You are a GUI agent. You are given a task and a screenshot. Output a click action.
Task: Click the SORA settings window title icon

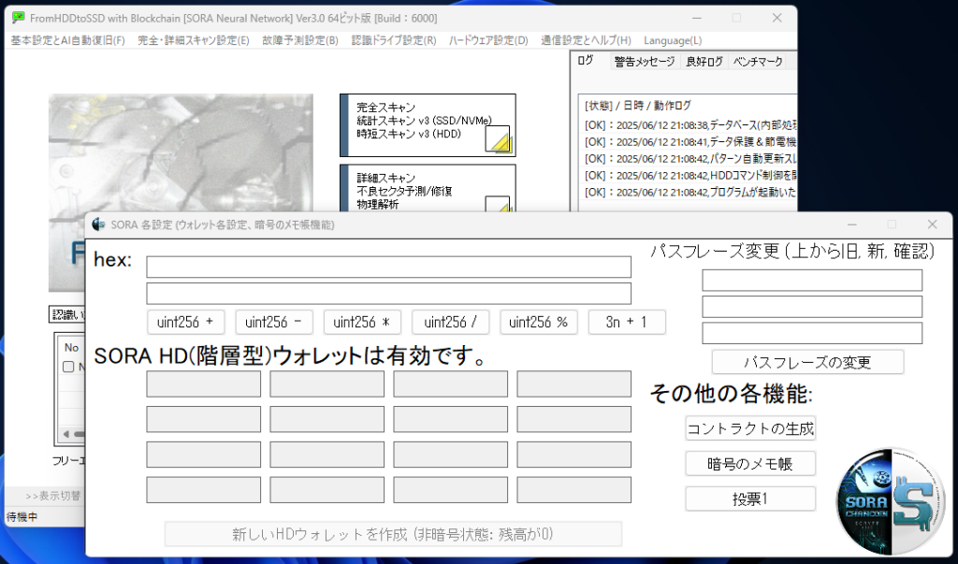[98, 224]
